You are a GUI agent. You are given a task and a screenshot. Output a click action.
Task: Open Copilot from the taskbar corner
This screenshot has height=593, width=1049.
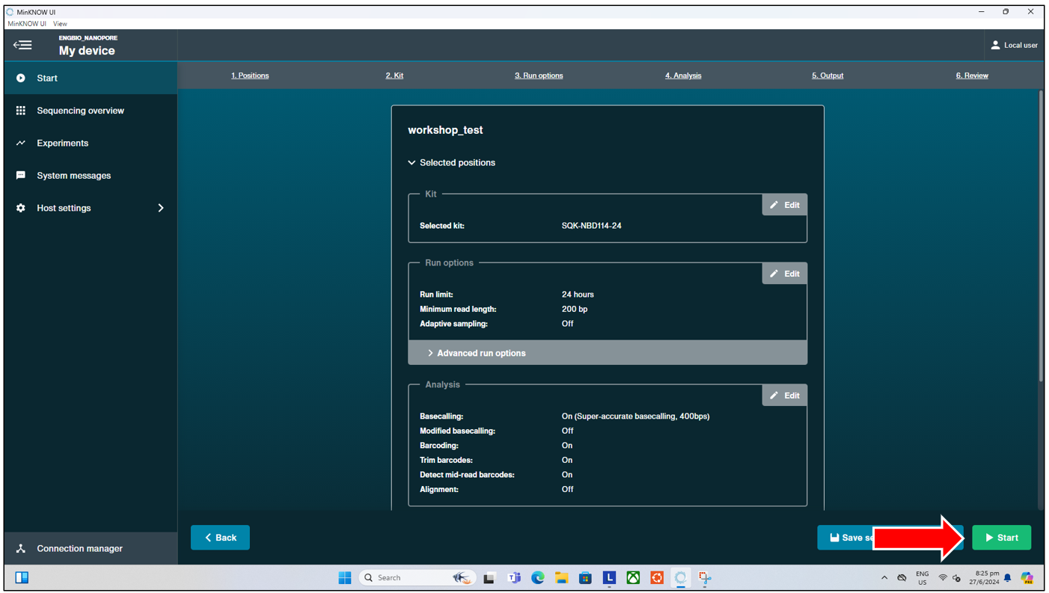click(x=1027, y=577)
